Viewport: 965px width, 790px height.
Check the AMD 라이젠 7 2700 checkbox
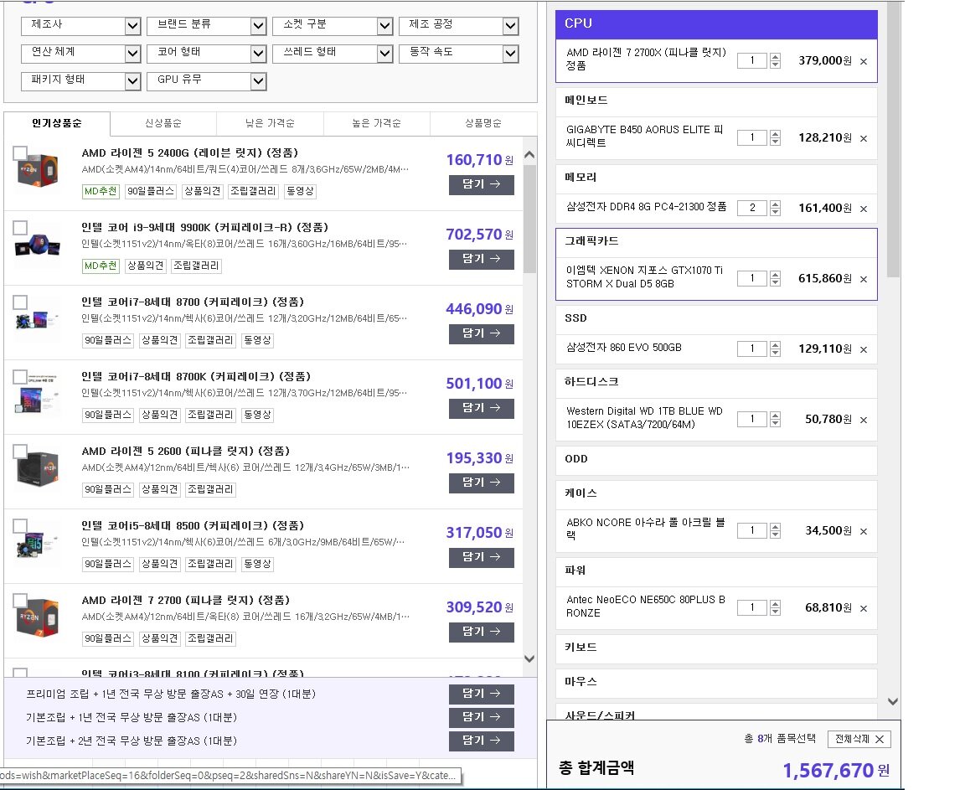[x=20, y=600]
